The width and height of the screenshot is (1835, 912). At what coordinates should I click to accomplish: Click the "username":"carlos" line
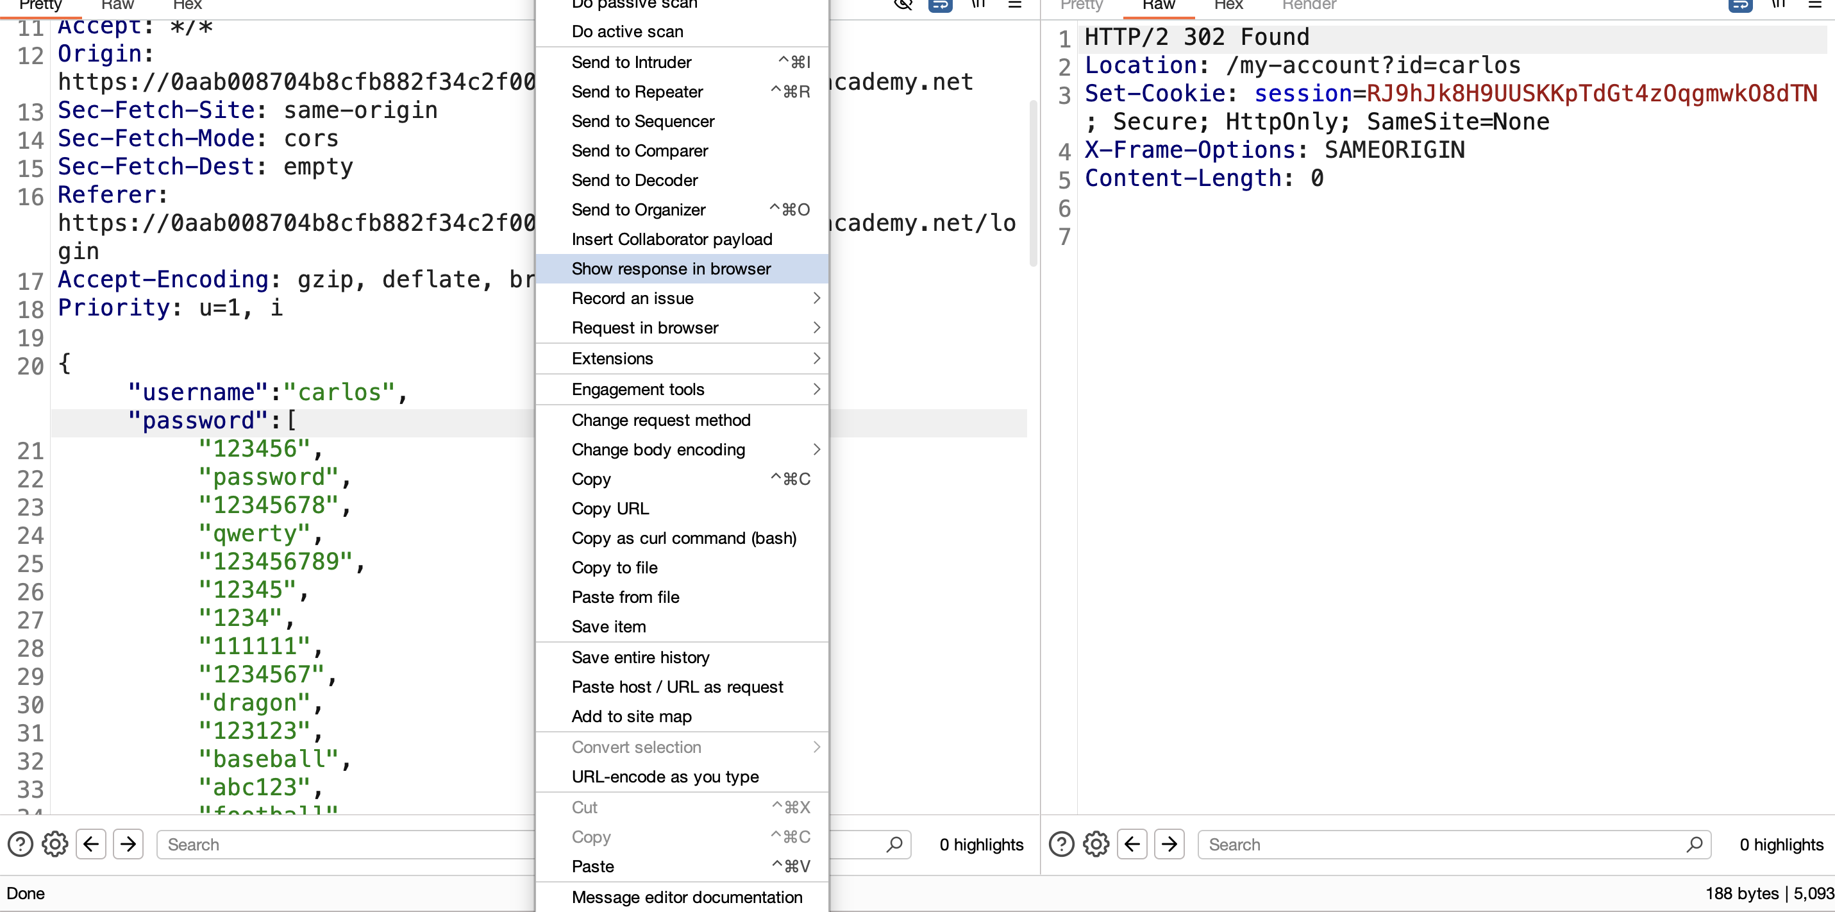268,392
